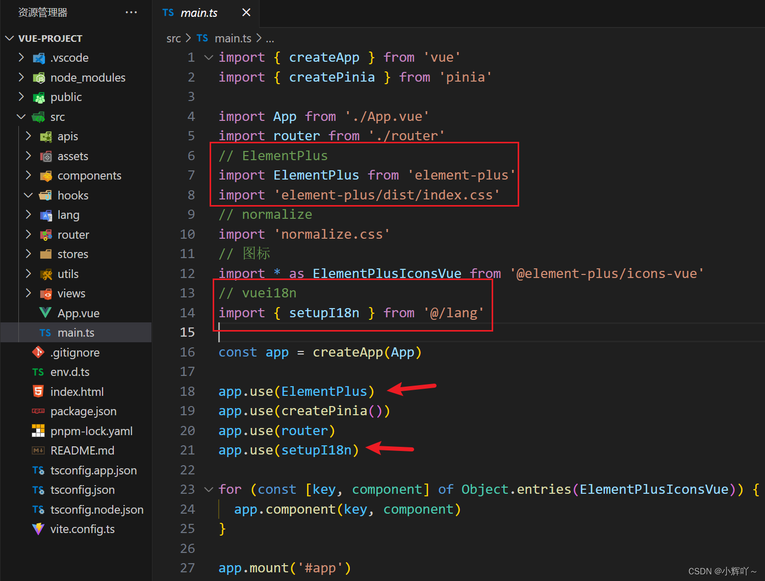
Task: Expand the node_modules folder chevron
Action: (x=21, y=77)
